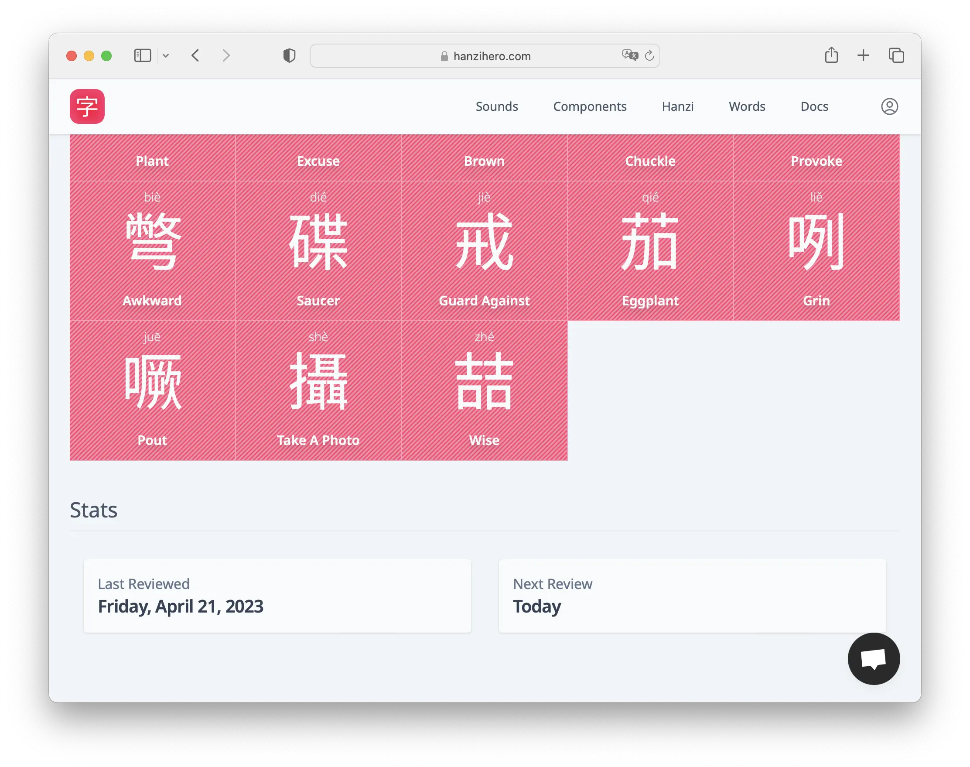This screenshot has width=970, height=767.
Task: Reload the page with refresh icon
Action: [x=649, y=56]
